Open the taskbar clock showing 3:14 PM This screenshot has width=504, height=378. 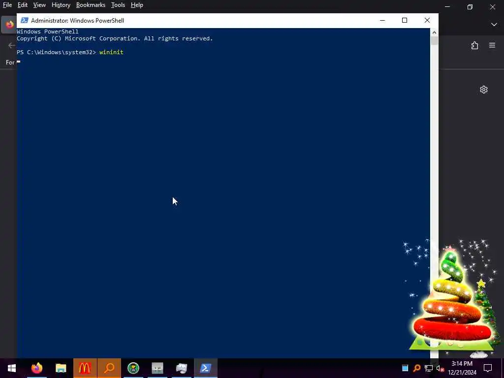pyautogui.click(x=462, y=368)
